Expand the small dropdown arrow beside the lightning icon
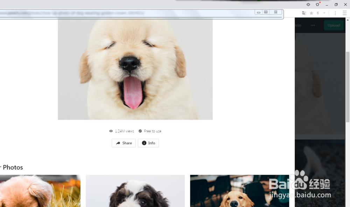The image size is (350, 207). pyautogui.click(x=324, y=13)
